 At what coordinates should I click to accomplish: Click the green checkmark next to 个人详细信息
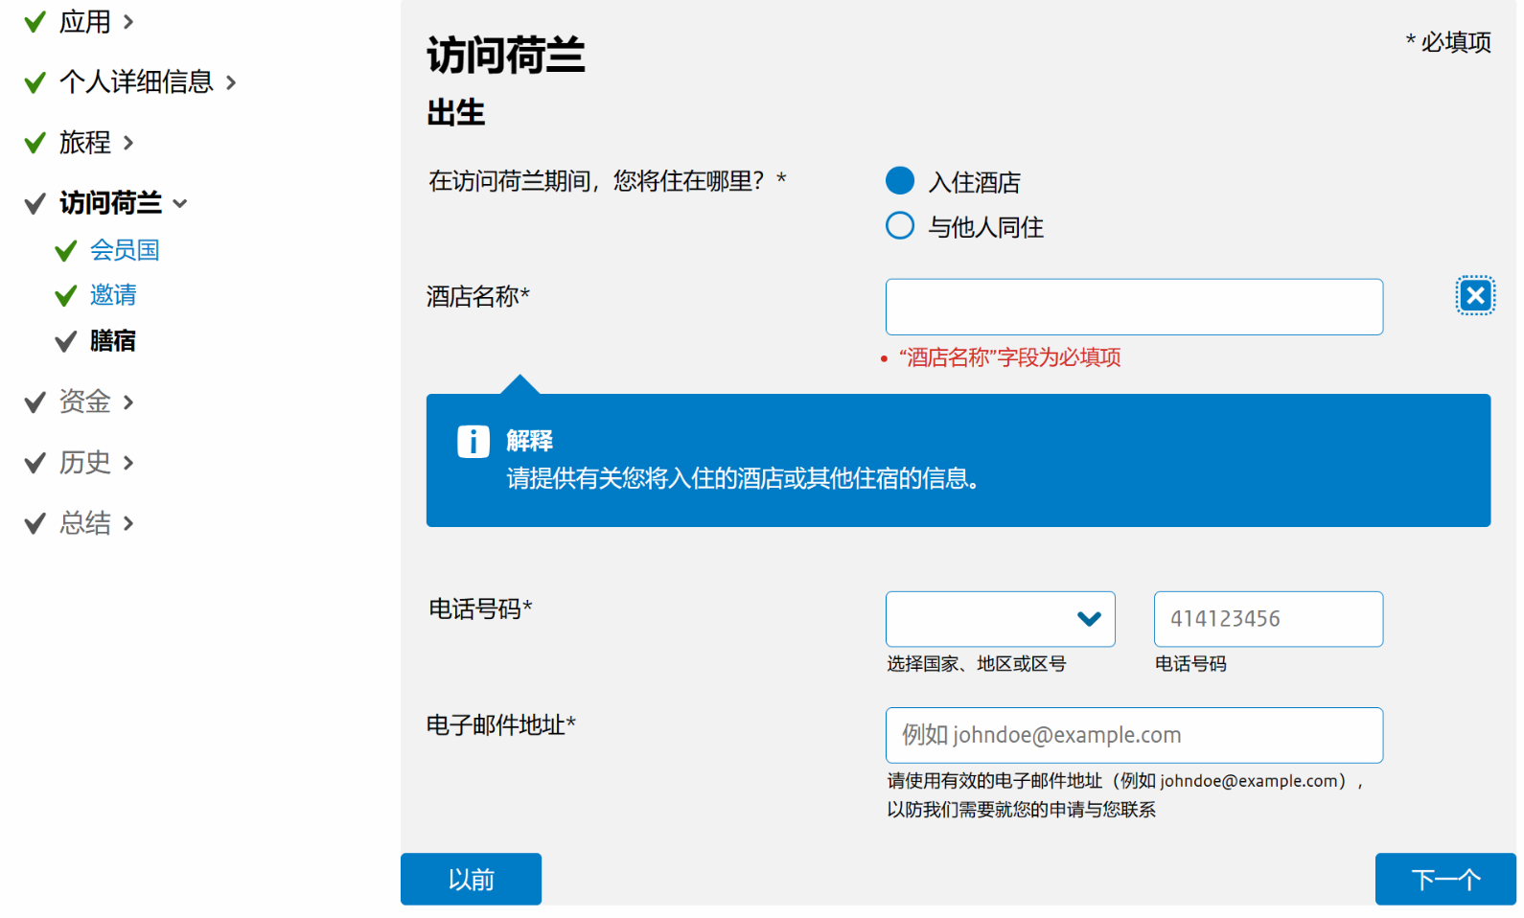[x=35, y=82]
